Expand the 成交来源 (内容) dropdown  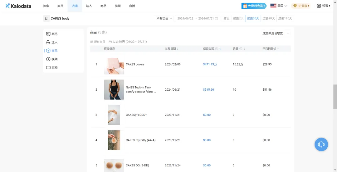click(x=276, y=33)
